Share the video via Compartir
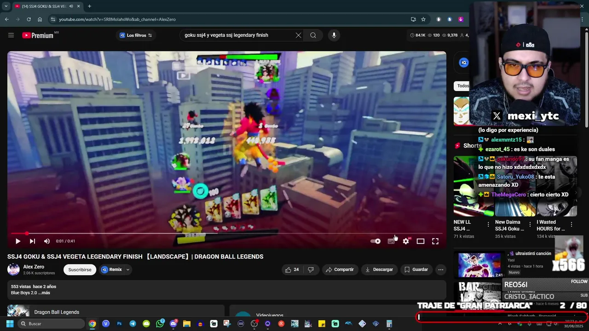Screen dimensions: 589x331 pos(340,269)
